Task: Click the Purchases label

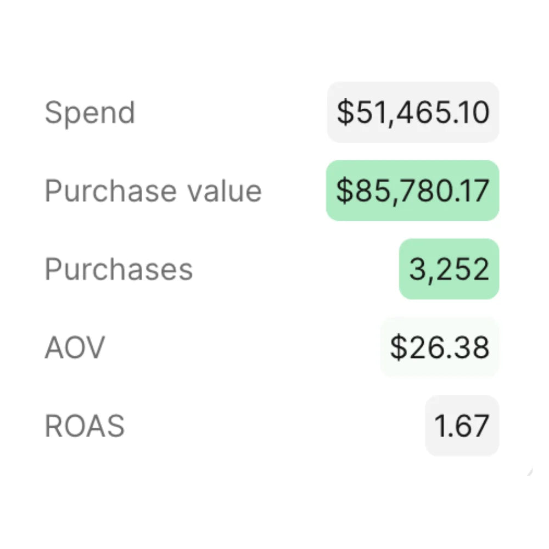Action: pyautogui.click(x=119, y=270)
